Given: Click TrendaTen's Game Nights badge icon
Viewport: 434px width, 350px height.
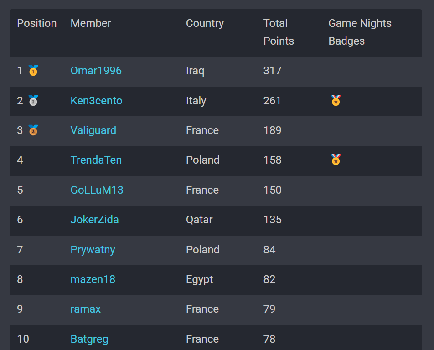Looking at the screenshot, I should [x=336, y=160].
